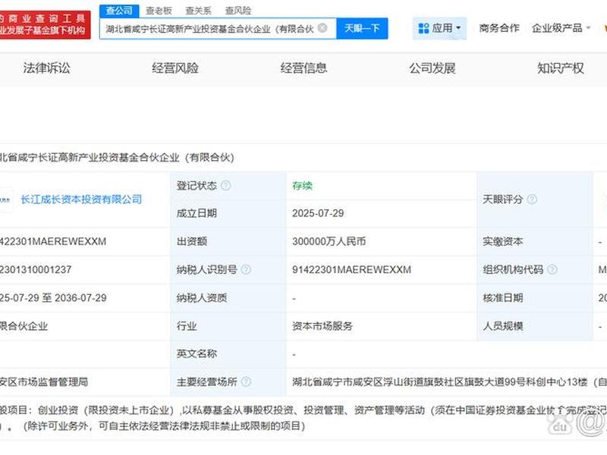Open help icon next to 组织机构代码

(x=552, y=270)
